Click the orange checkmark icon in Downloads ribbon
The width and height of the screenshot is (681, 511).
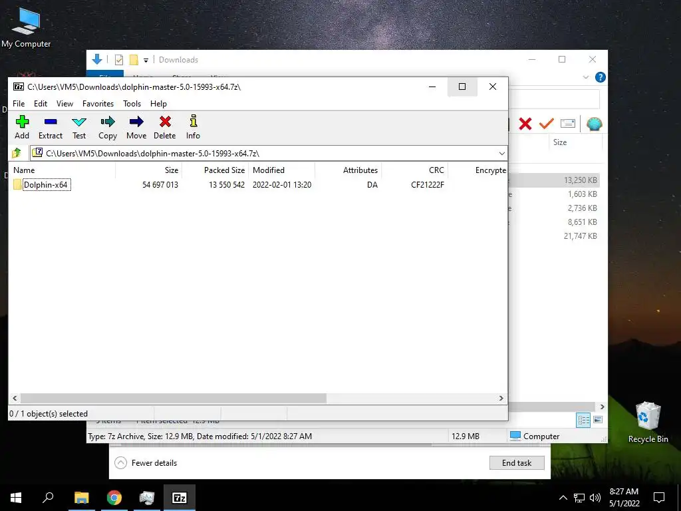tap(547, 124)
